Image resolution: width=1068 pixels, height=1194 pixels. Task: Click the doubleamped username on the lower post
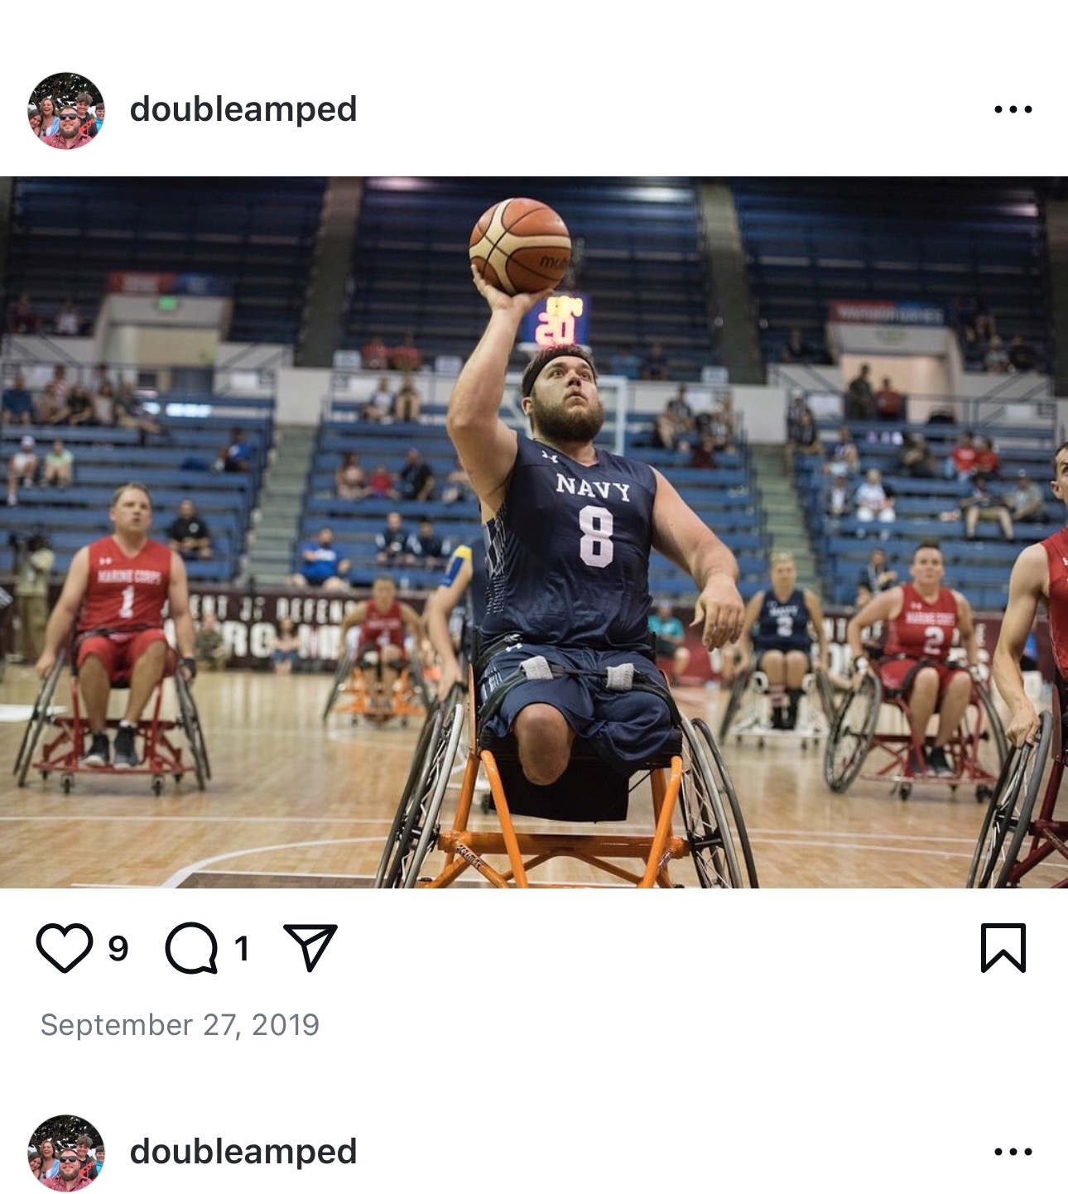point(243,1152)
